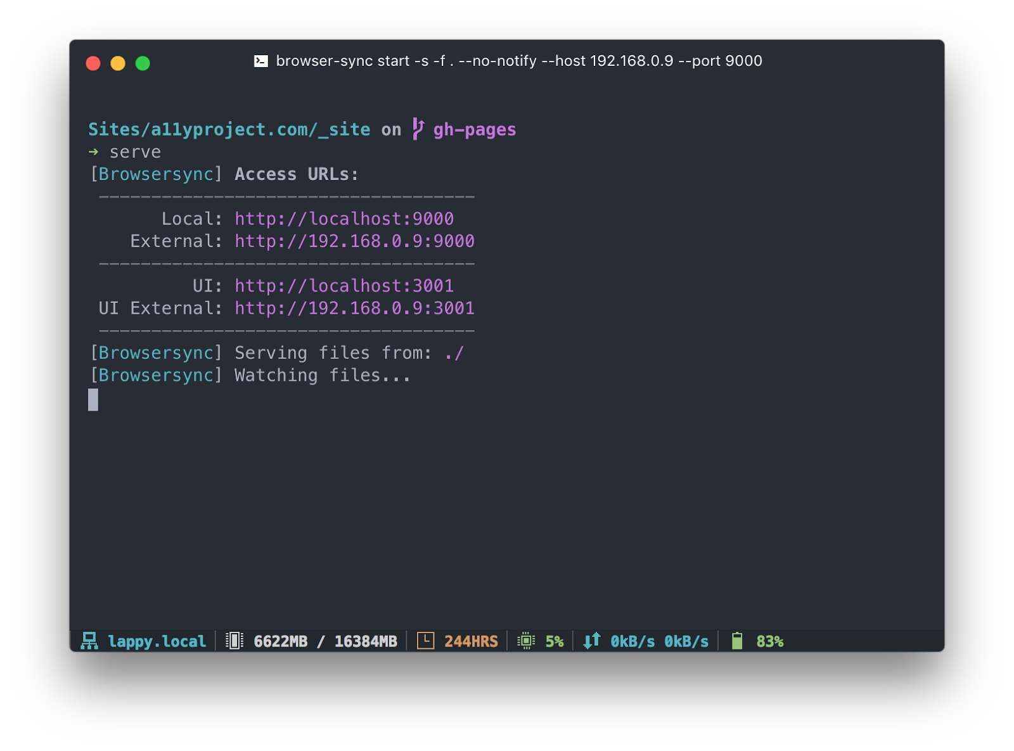Click the memory chip icon before 6622MB
This screenshot has width=1014, height=751.
click(234, 641)
